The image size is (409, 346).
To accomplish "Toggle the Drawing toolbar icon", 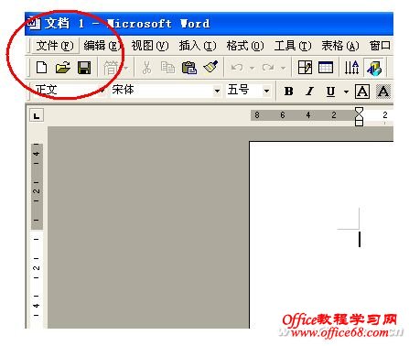I will (x=374, y=68).
